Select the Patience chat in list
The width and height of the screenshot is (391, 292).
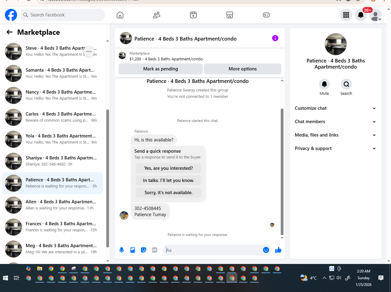point(53,183)
